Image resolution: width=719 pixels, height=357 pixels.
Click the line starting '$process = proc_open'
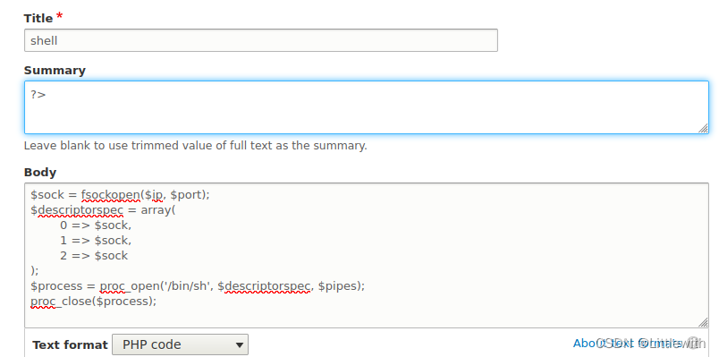pyautogui.click(x=198, y=286)
